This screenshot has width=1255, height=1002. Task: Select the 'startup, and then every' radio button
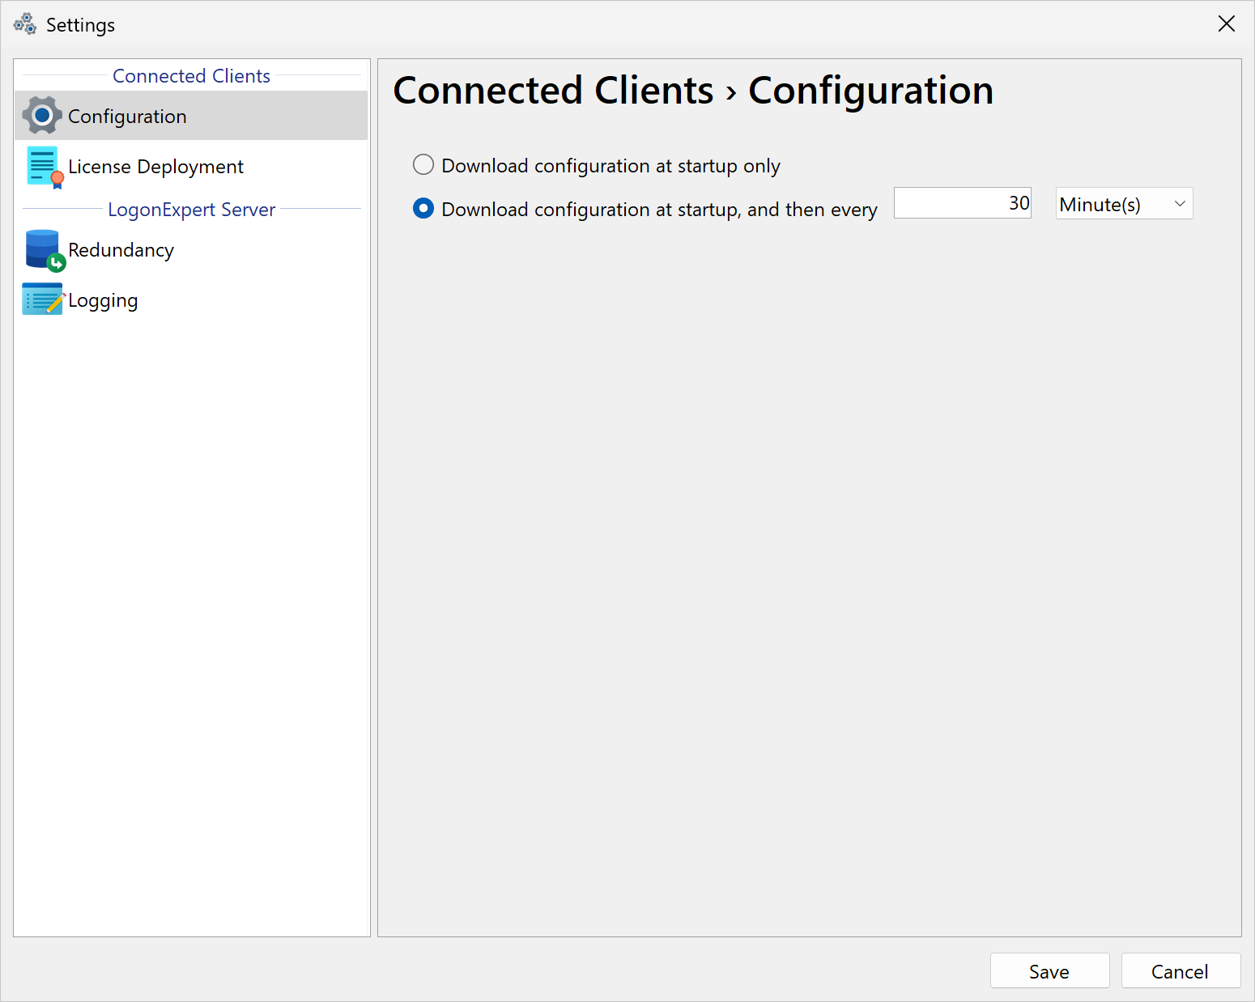[423, 209]
